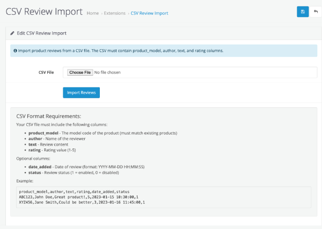Click the 'Edit CSV Review Import' panel heading
This screenshot has height=229, width=322.
coord(41,33)
